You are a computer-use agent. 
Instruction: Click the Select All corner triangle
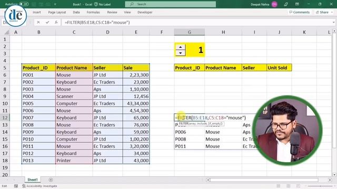point(7,32)
